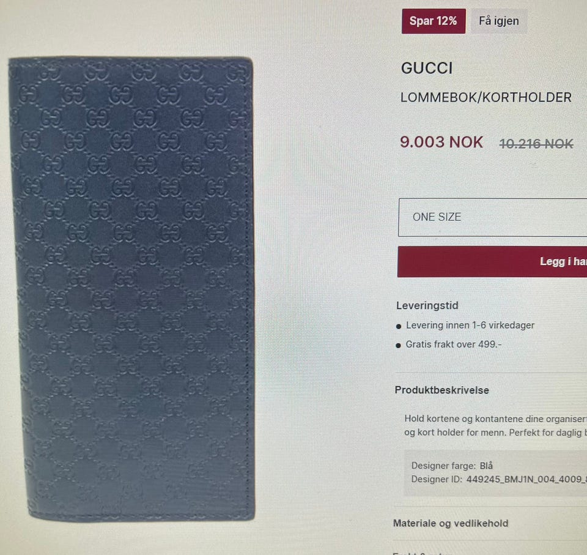Click the blue Gucci wallet product image
The image size is (587, 555).
132,289
